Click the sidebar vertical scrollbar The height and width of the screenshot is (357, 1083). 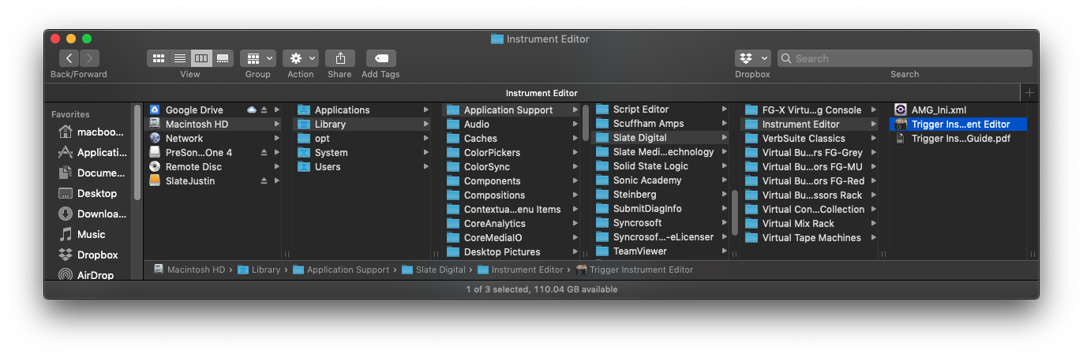137,152
